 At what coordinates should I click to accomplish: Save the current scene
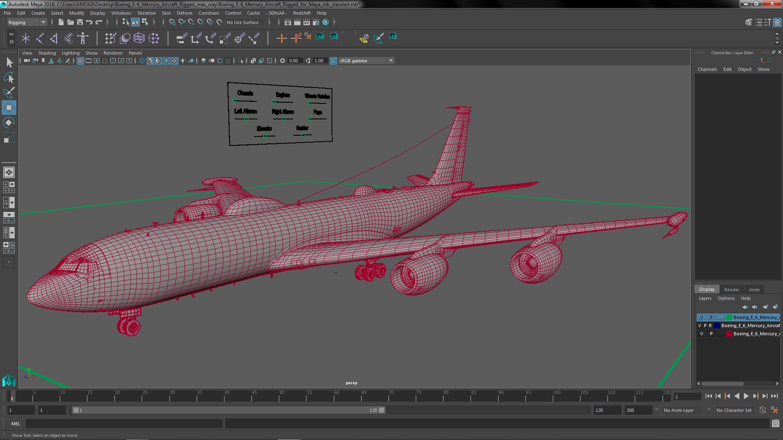[x=80, y=22]
